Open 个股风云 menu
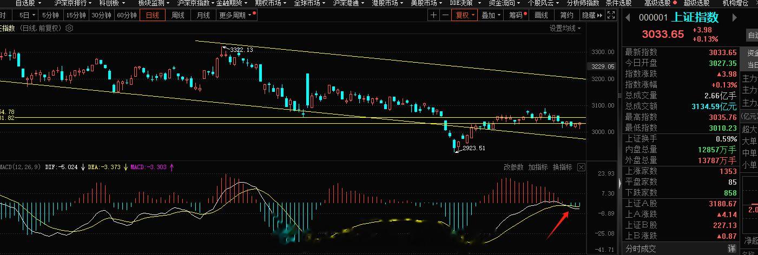Viewport: 758px width, 255px height. [x=544, y=3]
